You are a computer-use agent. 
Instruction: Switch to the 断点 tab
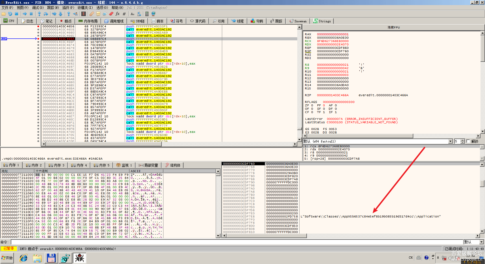pos(66,21)
